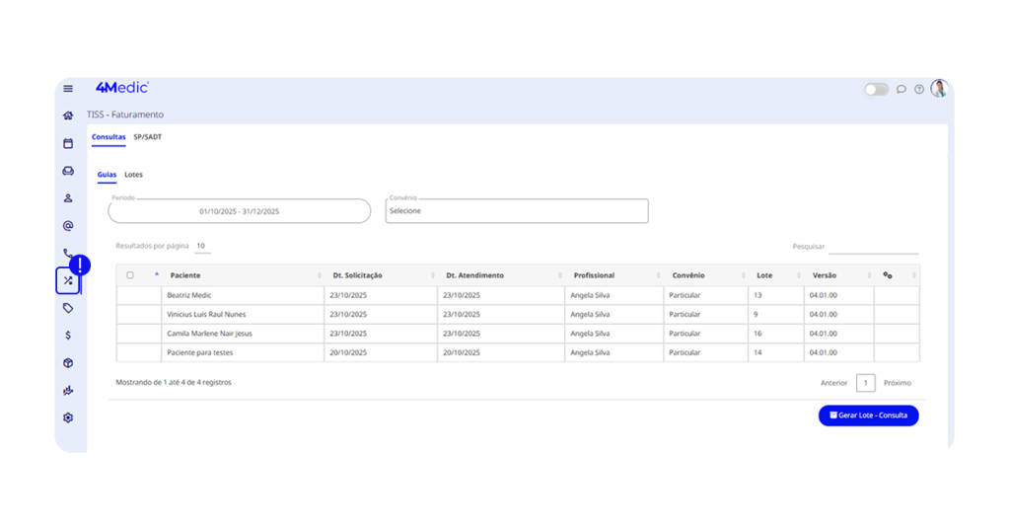Viewport: 1010px width, 530px height.
Task: Open the chat bubble icon
Action: click(x=902, y=89)
